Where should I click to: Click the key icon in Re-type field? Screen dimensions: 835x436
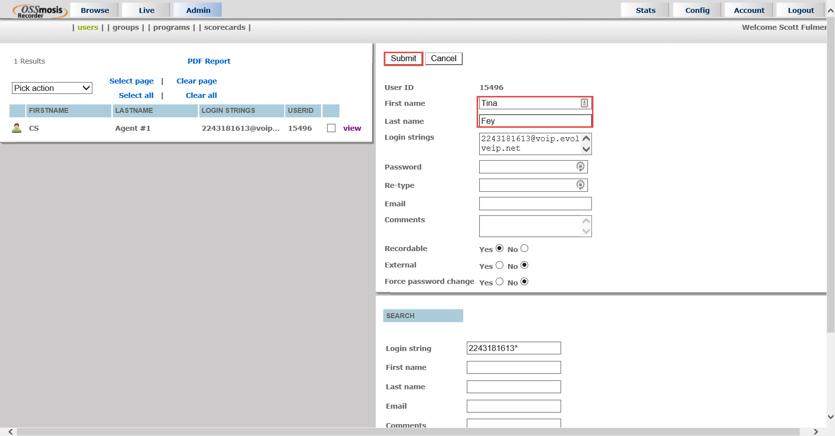(580, 185)
